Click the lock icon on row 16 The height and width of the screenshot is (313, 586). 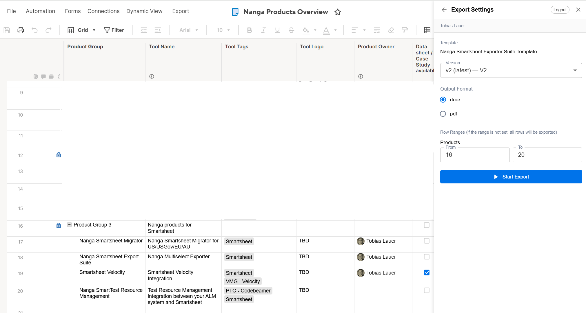tap(59, 225)
